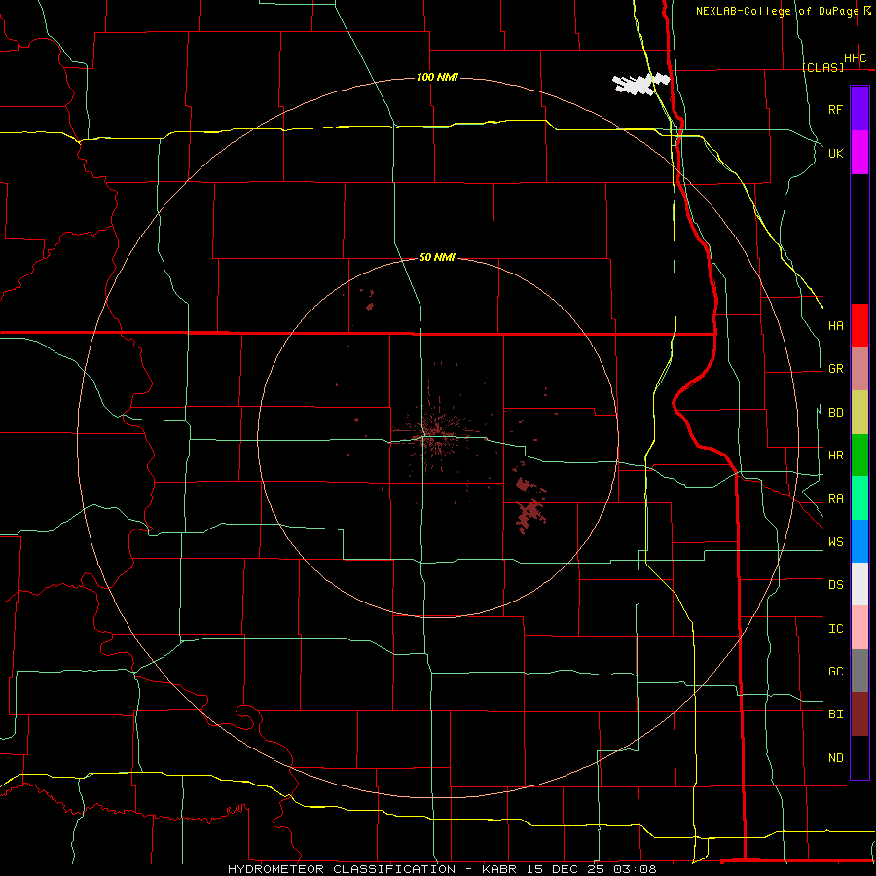Viewport: 876px width, 876px height.
Task: Click the 50 NMI range ring label
Action: pyautogui.click(x=437, y=257)
